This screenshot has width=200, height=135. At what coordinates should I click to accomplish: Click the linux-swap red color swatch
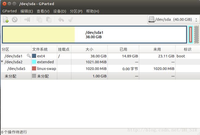coord(34,69)
